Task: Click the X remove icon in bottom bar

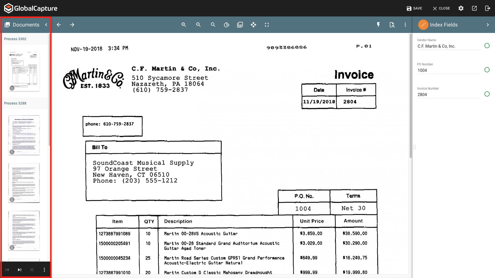Action: 32,270
